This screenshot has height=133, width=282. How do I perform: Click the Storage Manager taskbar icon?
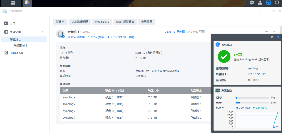coord(27,3)
